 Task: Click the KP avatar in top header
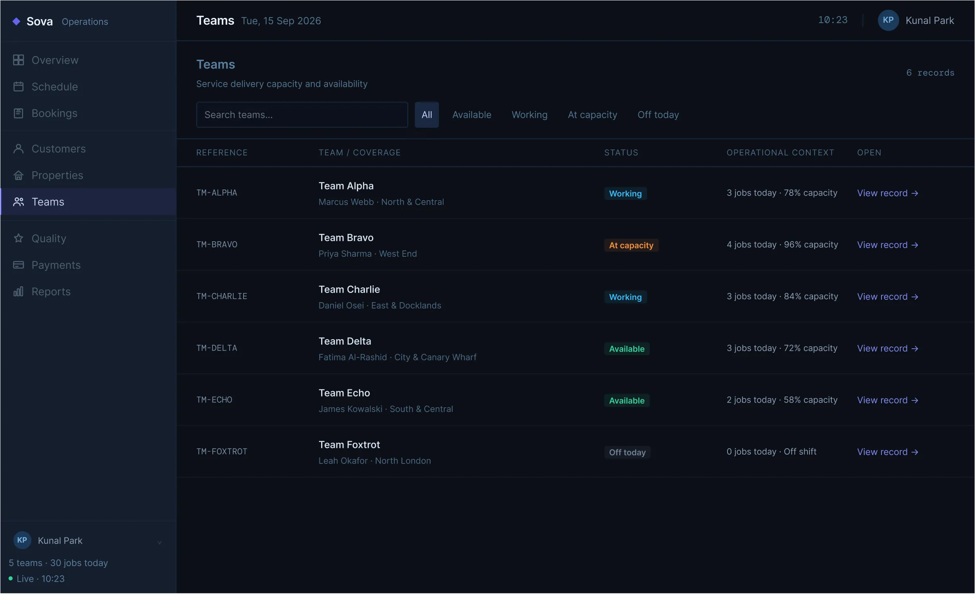click(888, 20)
